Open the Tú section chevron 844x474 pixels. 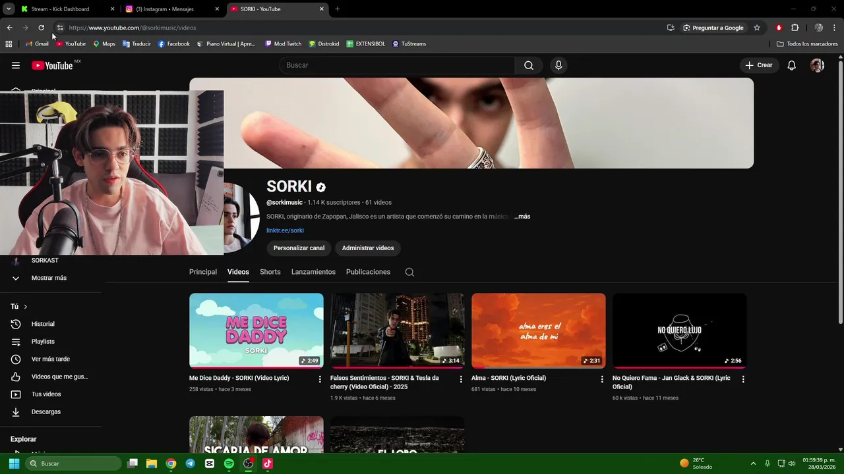(26, 307)
